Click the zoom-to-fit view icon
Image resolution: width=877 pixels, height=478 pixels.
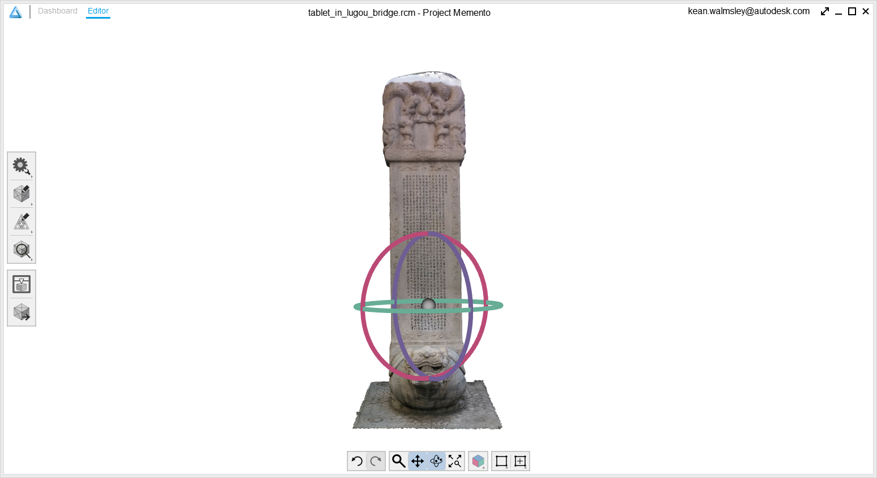pyautogui.click(x=455, y=461)
